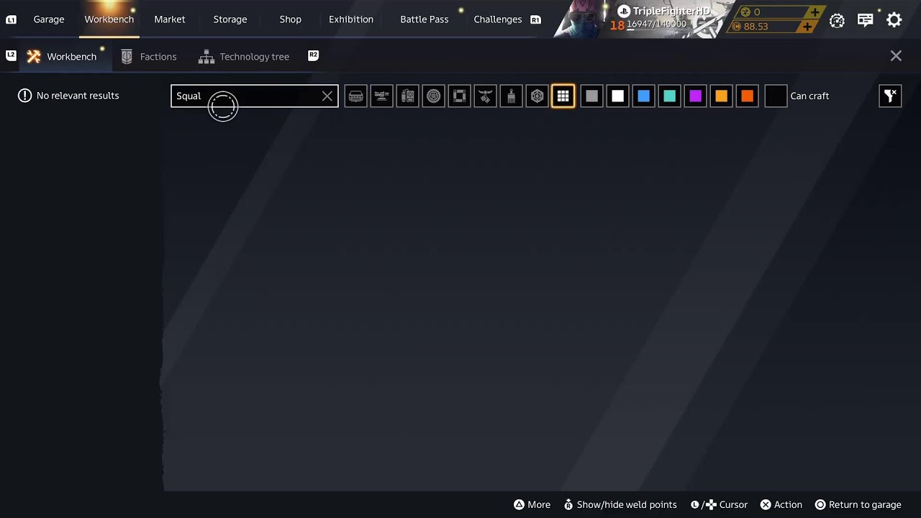Open the Storage tab
Viewport: 921px width, 518px height.
tap(230, 19)
